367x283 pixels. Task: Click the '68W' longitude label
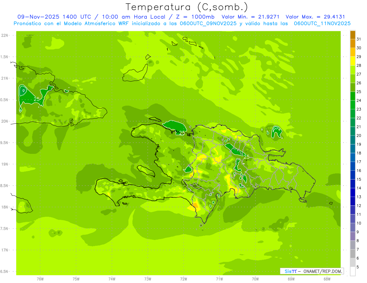pyautogui.click(x=327, y=279)
